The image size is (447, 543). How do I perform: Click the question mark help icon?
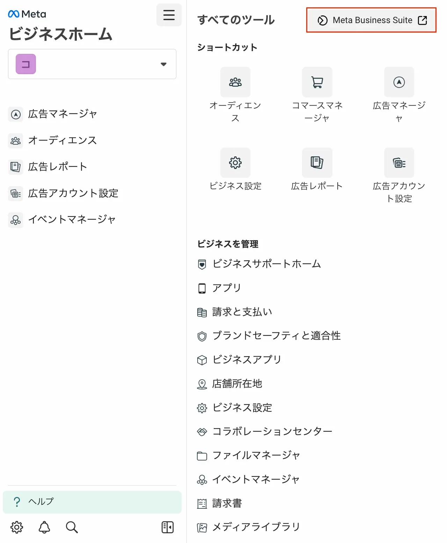pyautogui.click(x=16, y=502)
